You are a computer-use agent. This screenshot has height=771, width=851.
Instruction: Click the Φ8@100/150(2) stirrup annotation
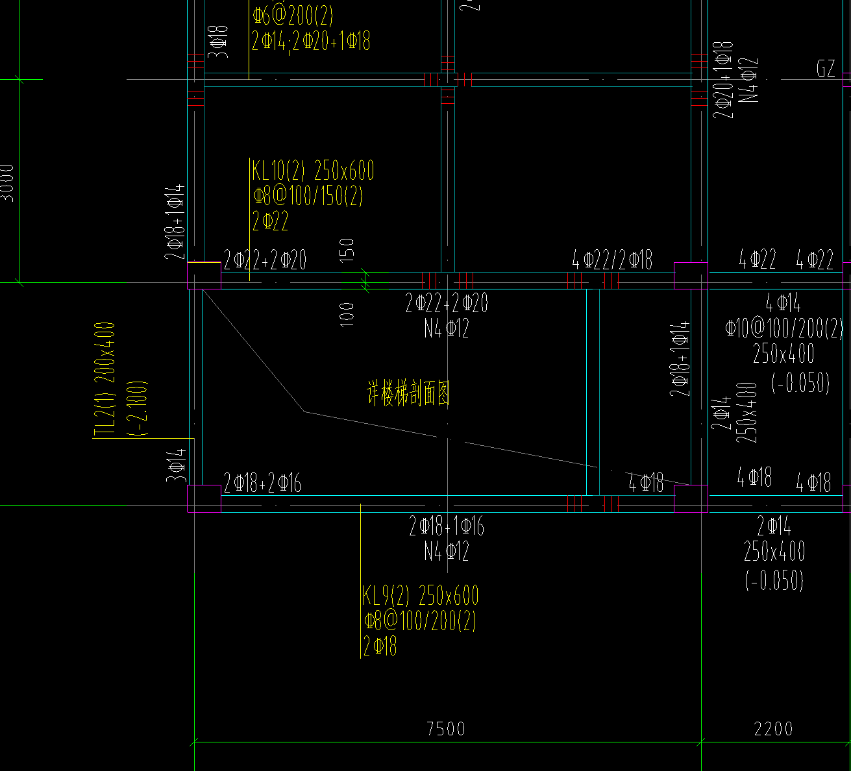[308, 197]
